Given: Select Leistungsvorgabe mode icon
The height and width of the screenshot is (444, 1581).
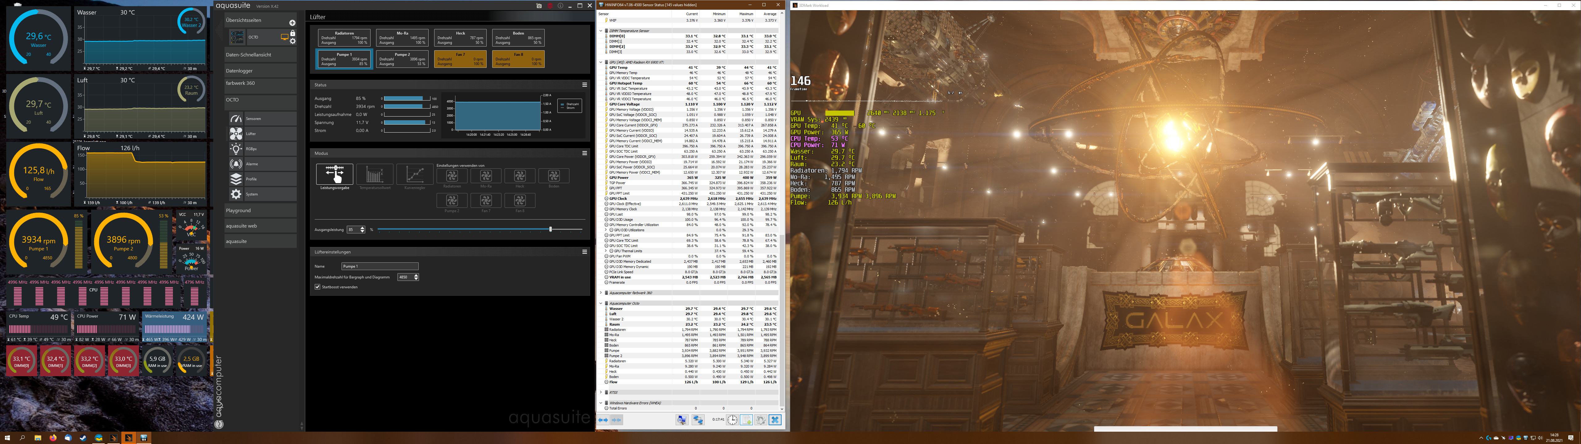Looking at the screenshot, I should (334, 174).
